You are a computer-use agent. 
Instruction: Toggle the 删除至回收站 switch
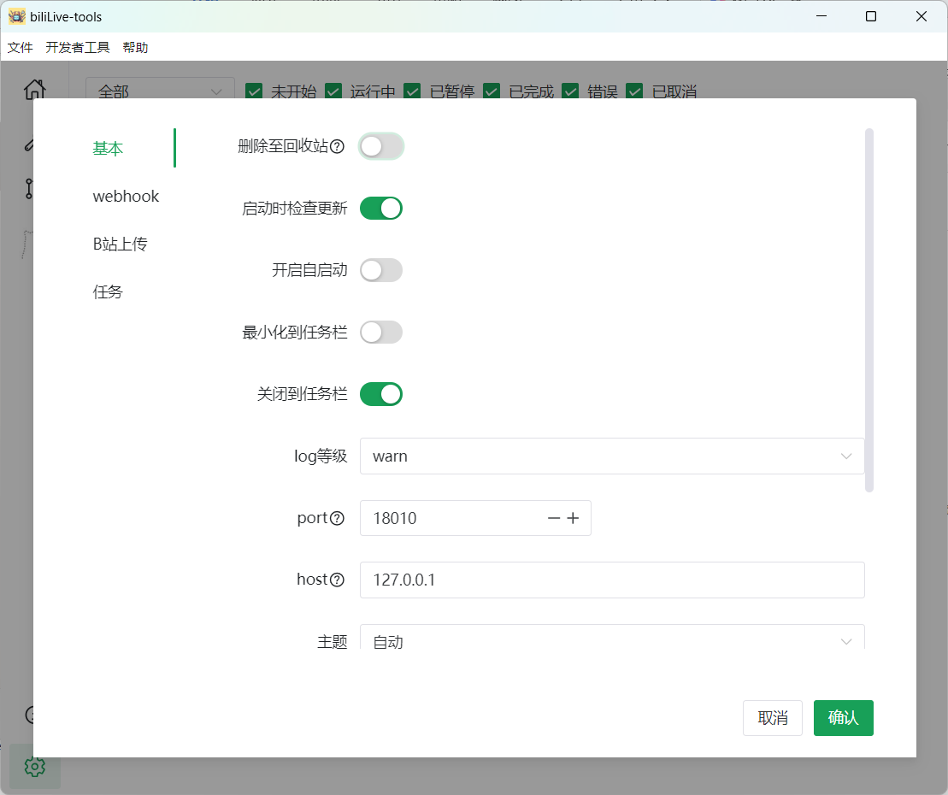[x=381, y=146]
